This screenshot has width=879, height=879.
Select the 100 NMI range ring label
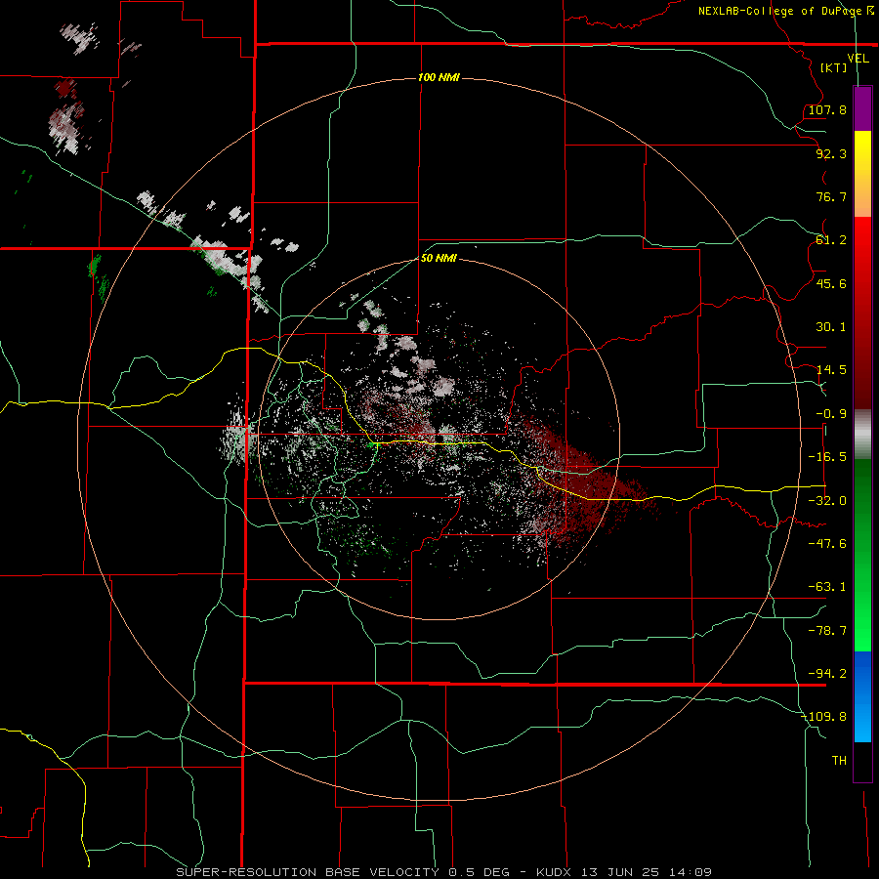point(439,77)
